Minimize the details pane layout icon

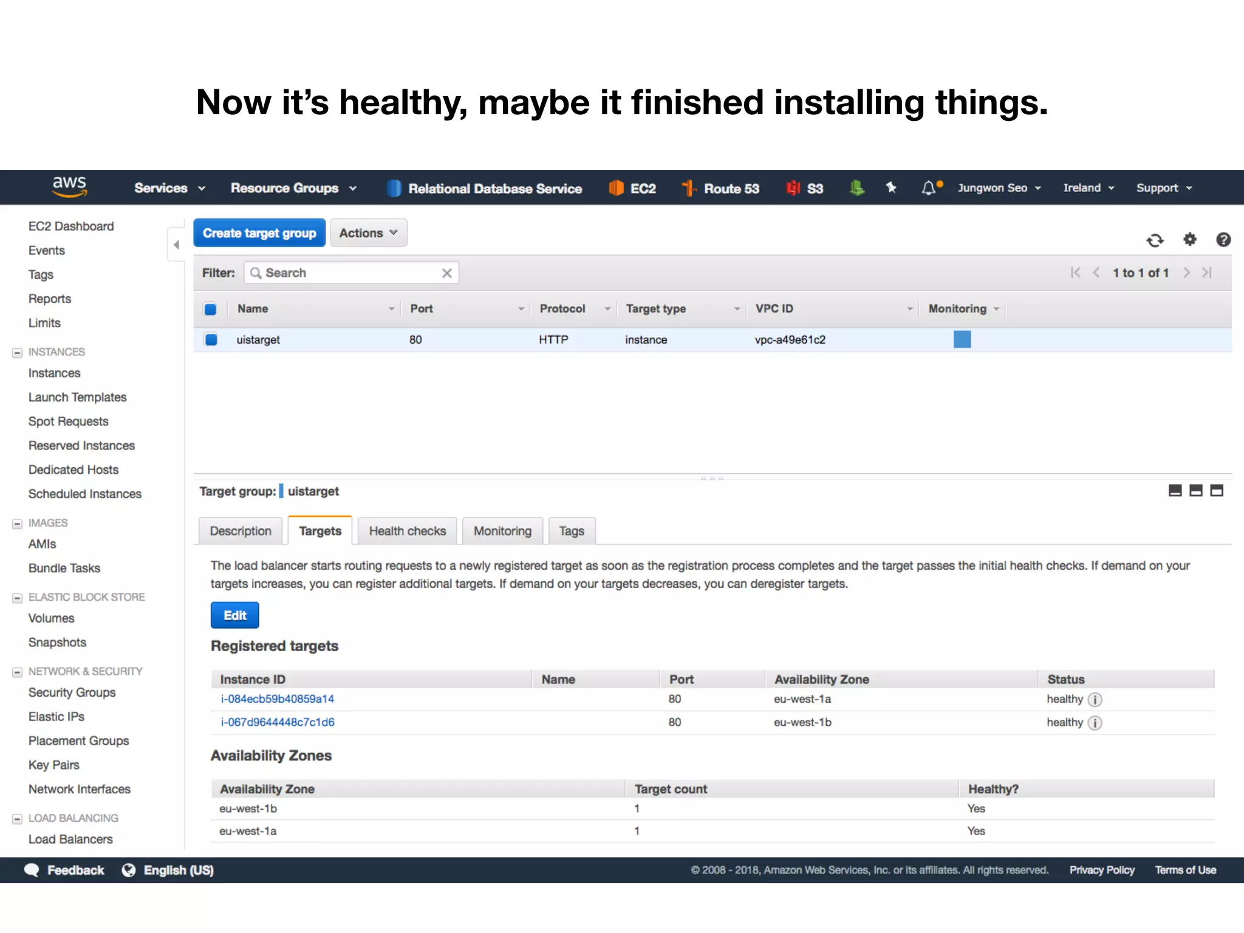[1175, 491]
